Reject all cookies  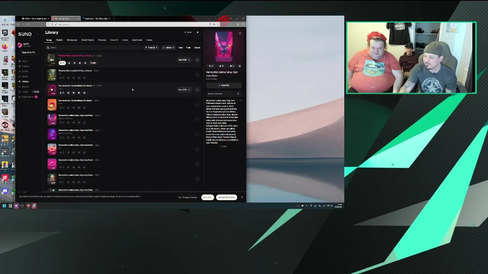(x=207, y=197)
